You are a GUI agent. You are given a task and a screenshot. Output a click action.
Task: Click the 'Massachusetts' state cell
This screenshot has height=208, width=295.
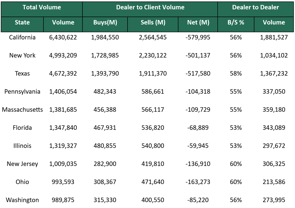click(22, 110)
